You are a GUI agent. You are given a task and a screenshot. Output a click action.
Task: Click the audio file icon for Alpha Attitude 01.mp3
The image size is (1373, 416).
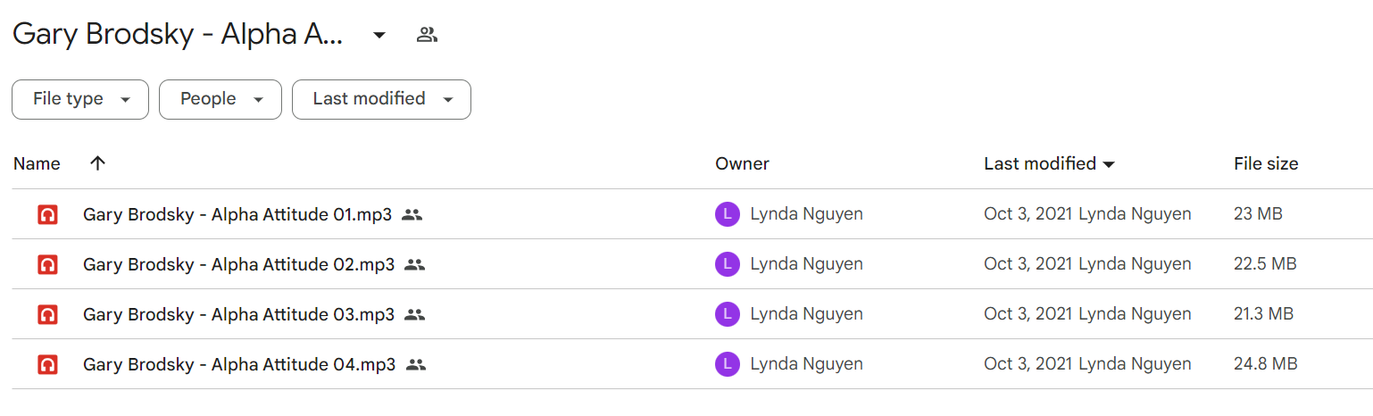[x=48, y=214]
